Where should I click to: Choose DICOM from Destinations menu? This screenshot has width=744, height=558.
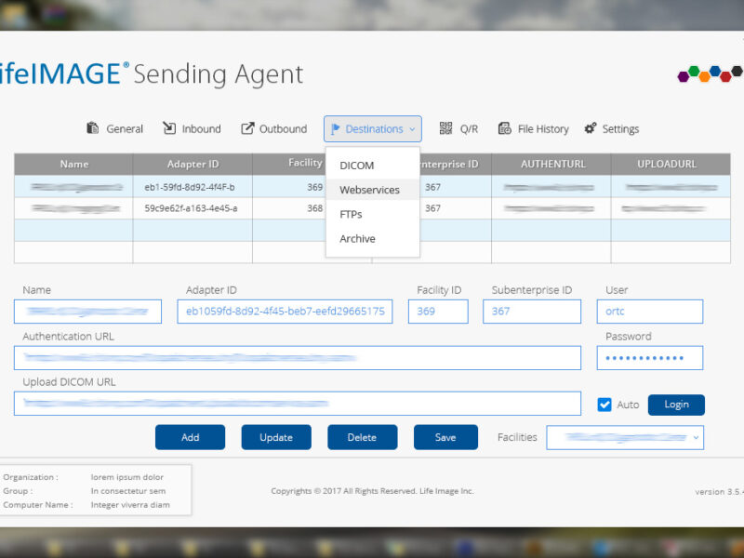tap(373, 166)
